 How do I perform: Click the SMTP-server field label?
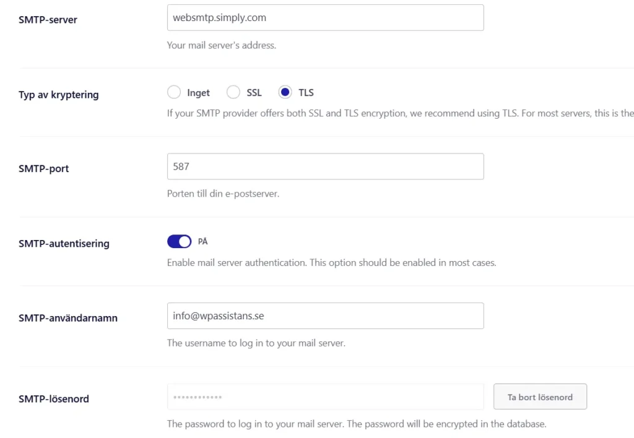click(x=48, y=20)
